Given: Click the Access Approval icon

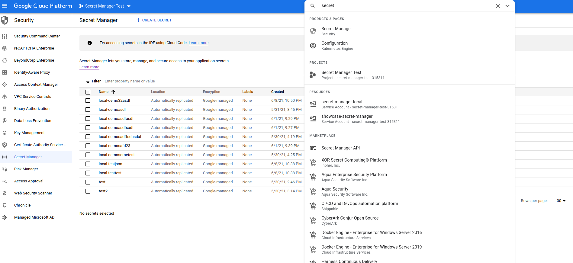Looking at the screenshot, I should tap(5, 181).
